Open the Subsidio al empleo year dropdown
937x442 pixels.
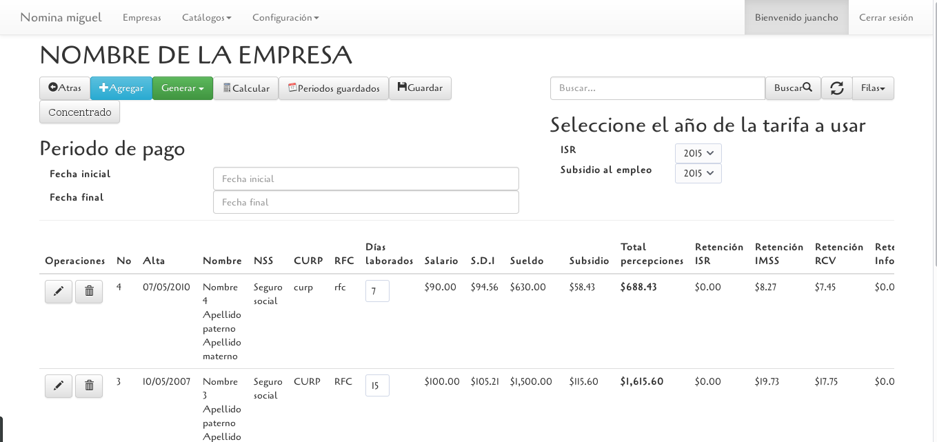[698, 173]
